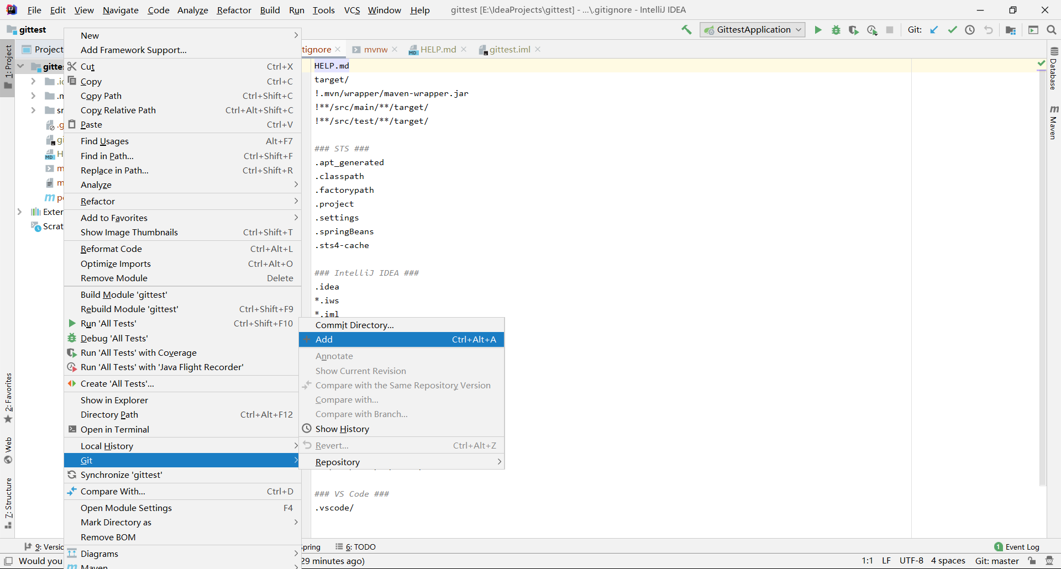Viewport: 1061px width, 569px height.
Task: Toggle the read-only lock icon in status bar
Action: (x=1032, y=561)
